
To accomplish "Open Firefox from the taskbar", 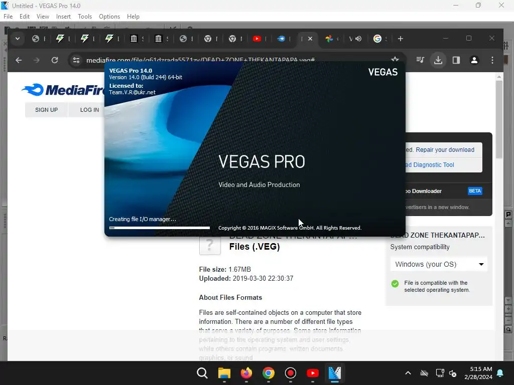I will tap(246, 373).
